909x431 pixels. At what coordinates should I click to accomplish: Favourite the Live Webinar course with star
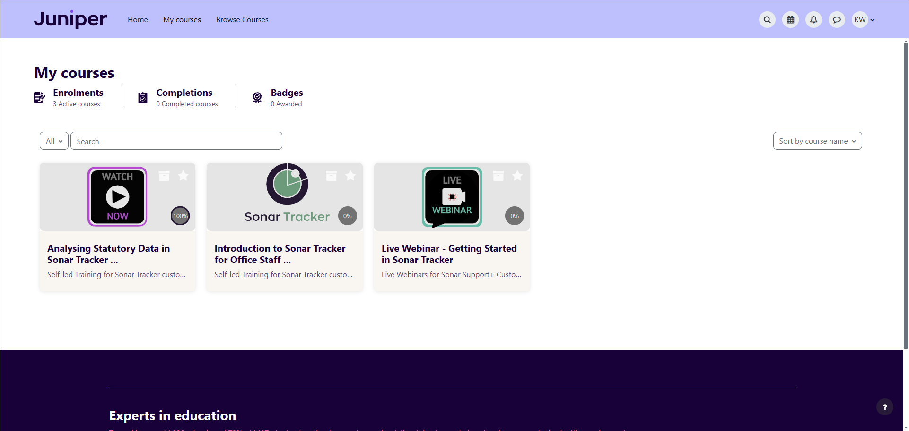tap(517, 176)
